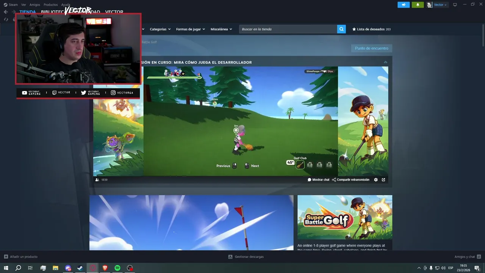The image size is (485, 273).
Task: Click Next in the broadcast video
Action: (x=252, y=166)
